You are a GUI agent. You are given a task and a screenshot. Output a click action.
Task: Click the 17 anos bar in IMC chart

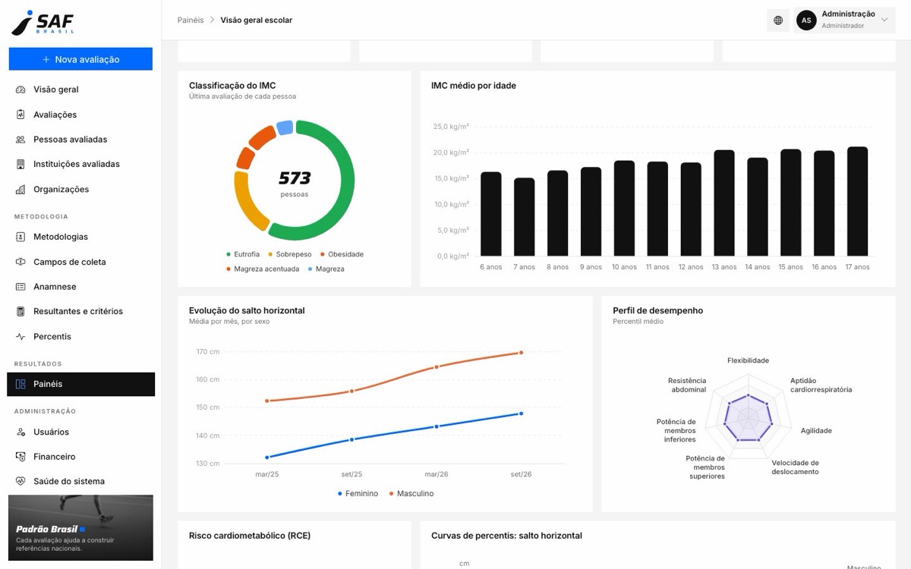tap(857, 201)
